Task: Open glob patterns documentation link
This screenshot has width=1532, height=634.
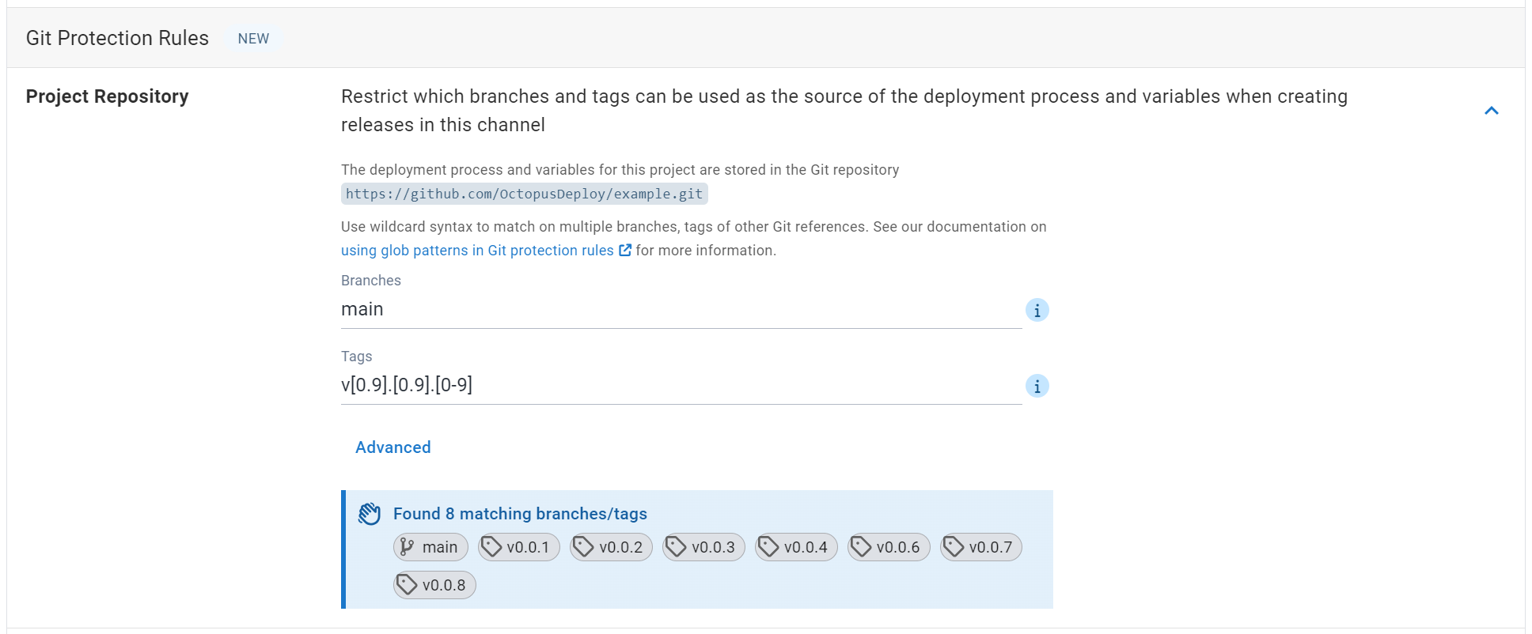Action: click(477, 251)
